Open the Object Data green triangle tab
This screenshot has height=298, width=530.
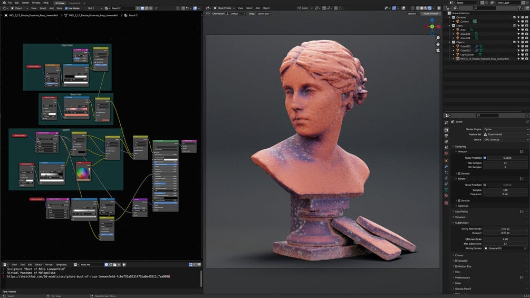pyautogui.click(x=446, y=190)
